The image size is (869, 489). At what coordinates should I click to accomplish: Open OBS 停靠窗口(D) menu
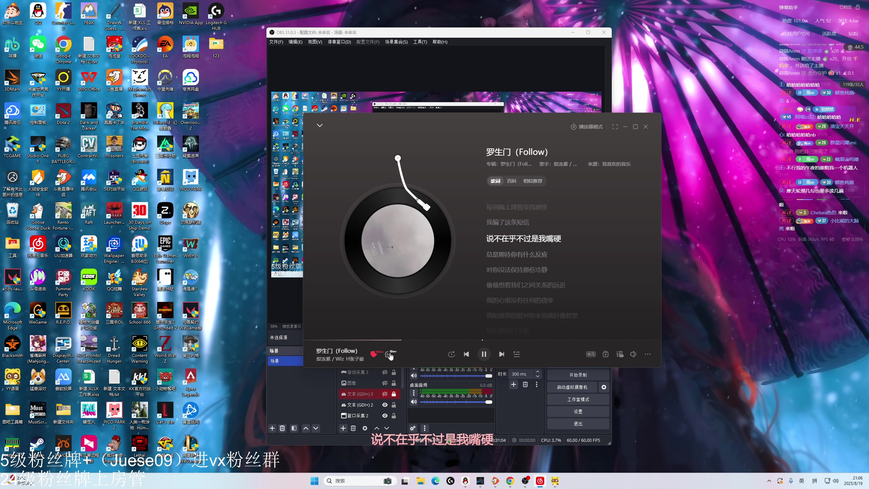coord(339,42)
